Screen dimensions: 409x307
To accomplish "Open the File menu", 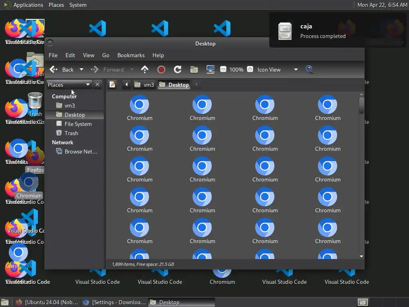I will click(x=53, y=55).
